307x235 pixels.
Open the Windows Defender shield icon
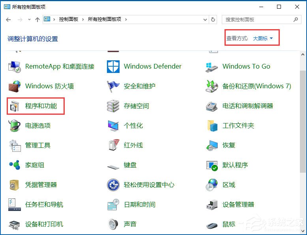[x=113, y=67]
